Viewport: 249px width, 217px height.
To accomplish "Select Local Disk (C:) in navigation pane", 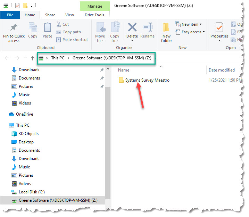I will pyautogui.click(x=31, y=192).
